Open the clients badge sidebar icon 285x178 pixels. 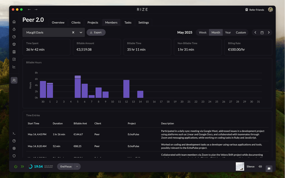pos(14,52)
